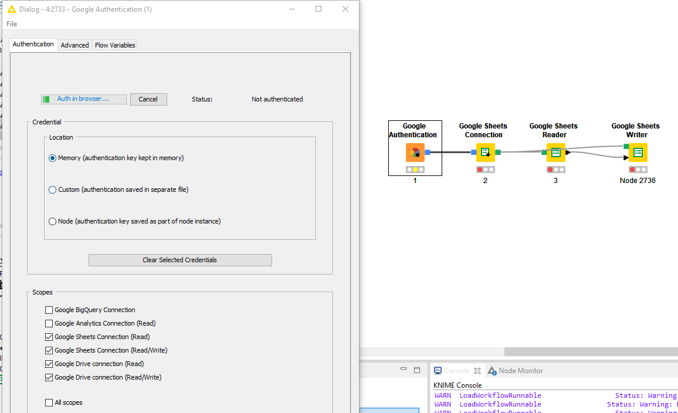Image resolution: width=678 pixels, height=413 pixels.
Task: Open the Authentication tab
Action: click(x=33, y=44)
